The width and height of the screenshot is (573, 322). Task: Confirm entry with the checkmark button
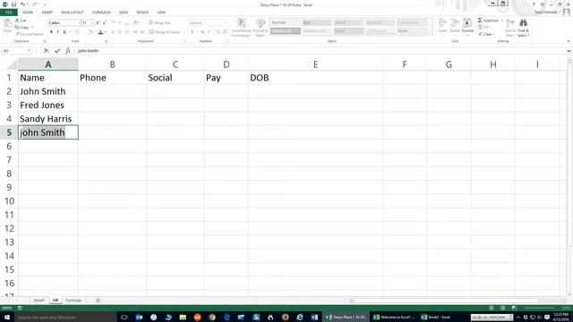point(57,51)
